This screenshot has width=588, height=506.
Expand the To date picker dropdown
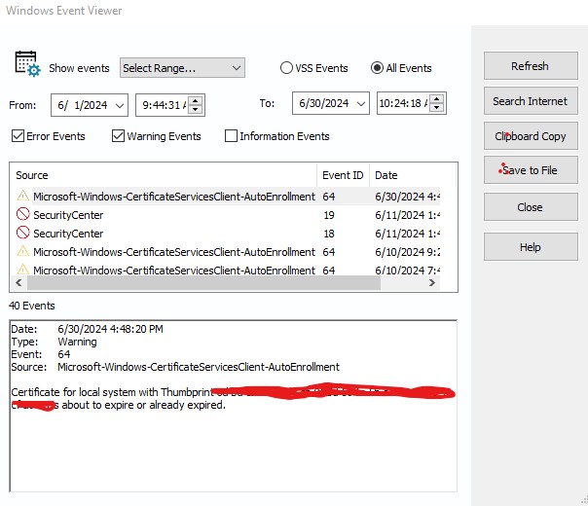360,104
